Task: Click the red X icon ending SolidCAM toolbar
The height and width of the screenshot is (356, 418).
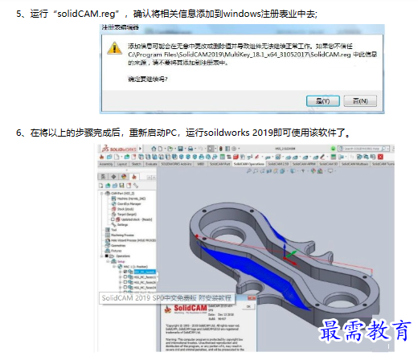Action: click(380, 157)
